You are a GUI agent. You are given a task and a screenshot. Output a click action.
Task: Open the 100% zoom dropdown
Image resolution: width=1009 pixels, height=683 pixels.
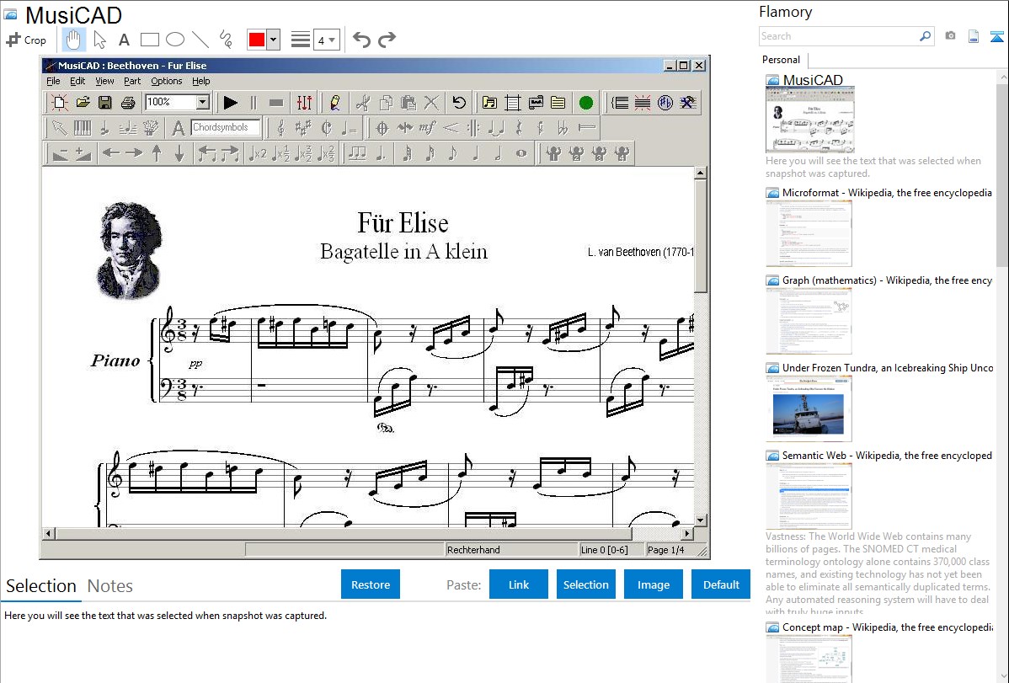203,103
